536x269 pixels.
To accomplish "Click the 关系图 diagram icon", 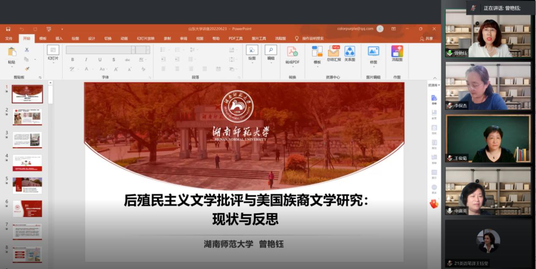I will coord(350,52).
